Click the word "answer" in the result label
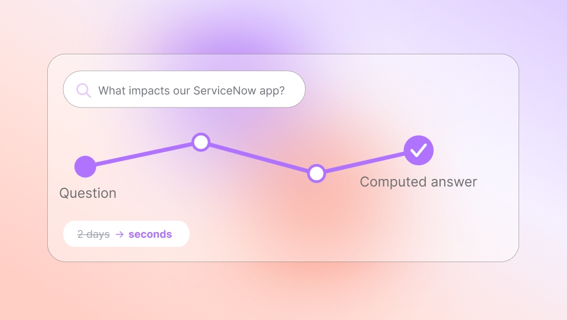This screenshot has width=567, height=320. click(454, 182)
